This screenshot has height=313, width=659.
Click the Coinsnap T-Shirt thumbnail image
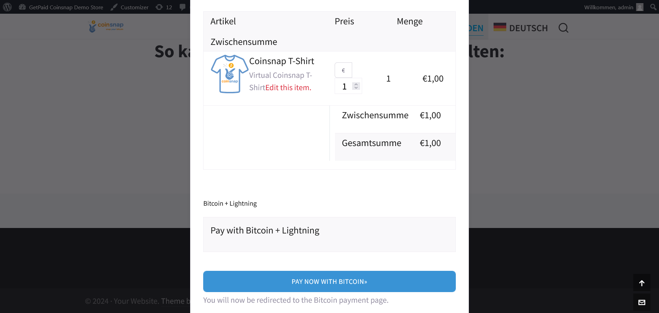(x=230, y=74)
